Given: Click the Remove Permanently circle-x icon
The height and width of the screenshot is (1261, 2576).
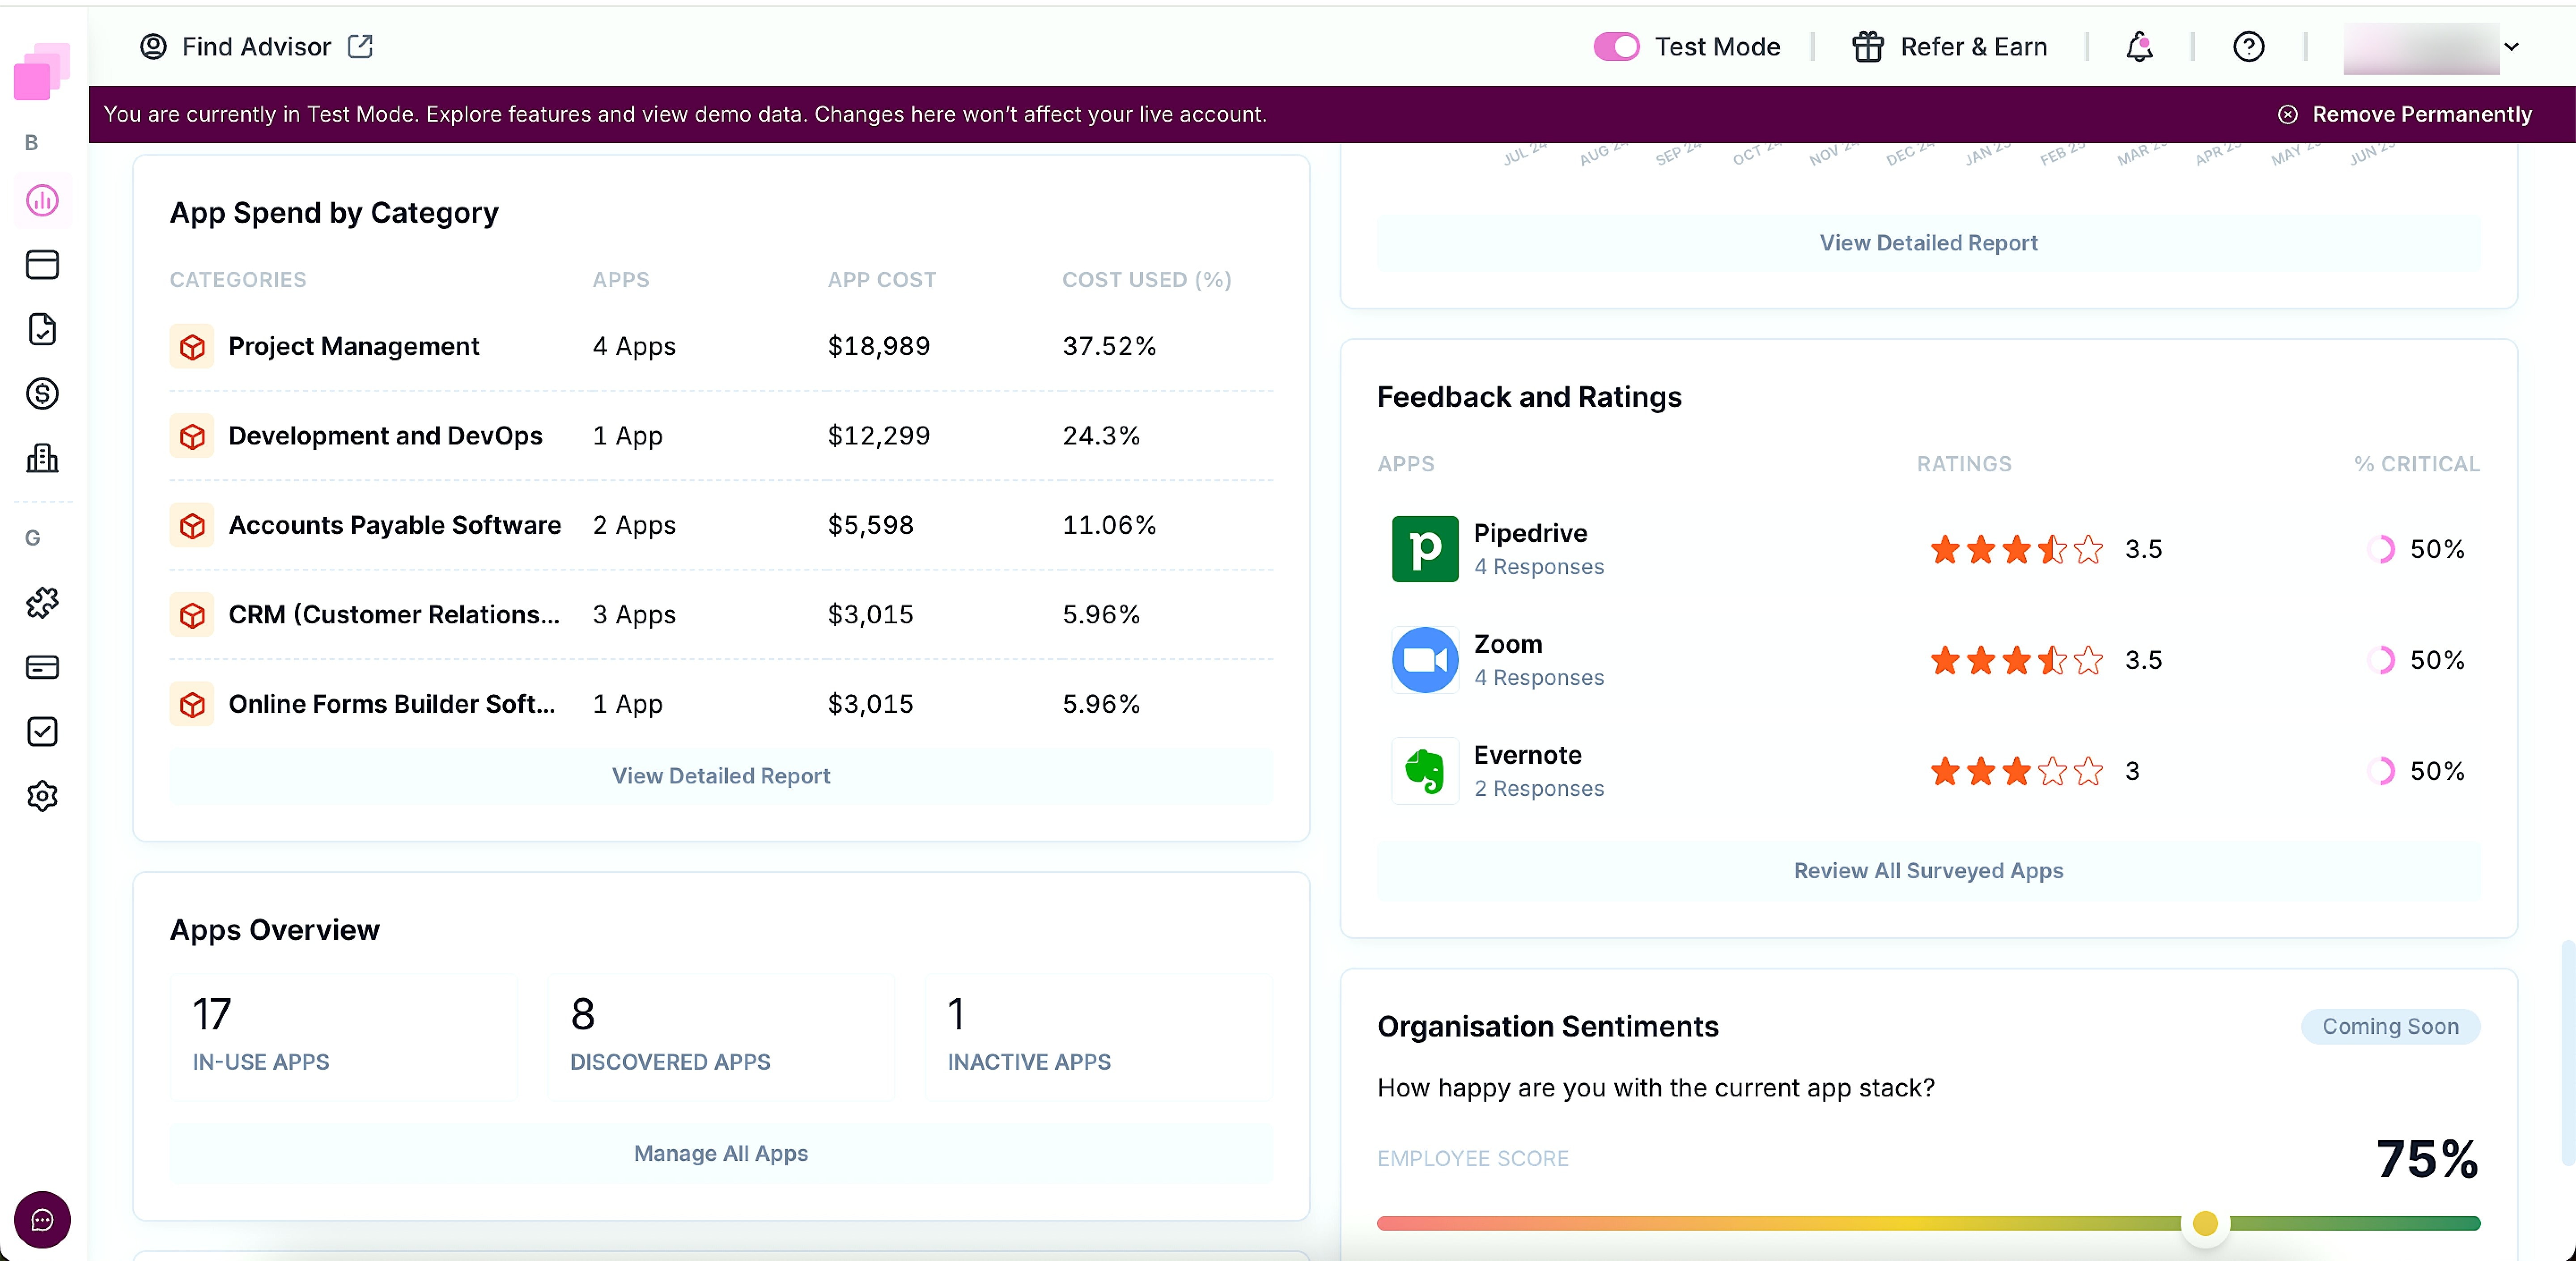Looking at the screenshot, I should tap(2287, 115).
